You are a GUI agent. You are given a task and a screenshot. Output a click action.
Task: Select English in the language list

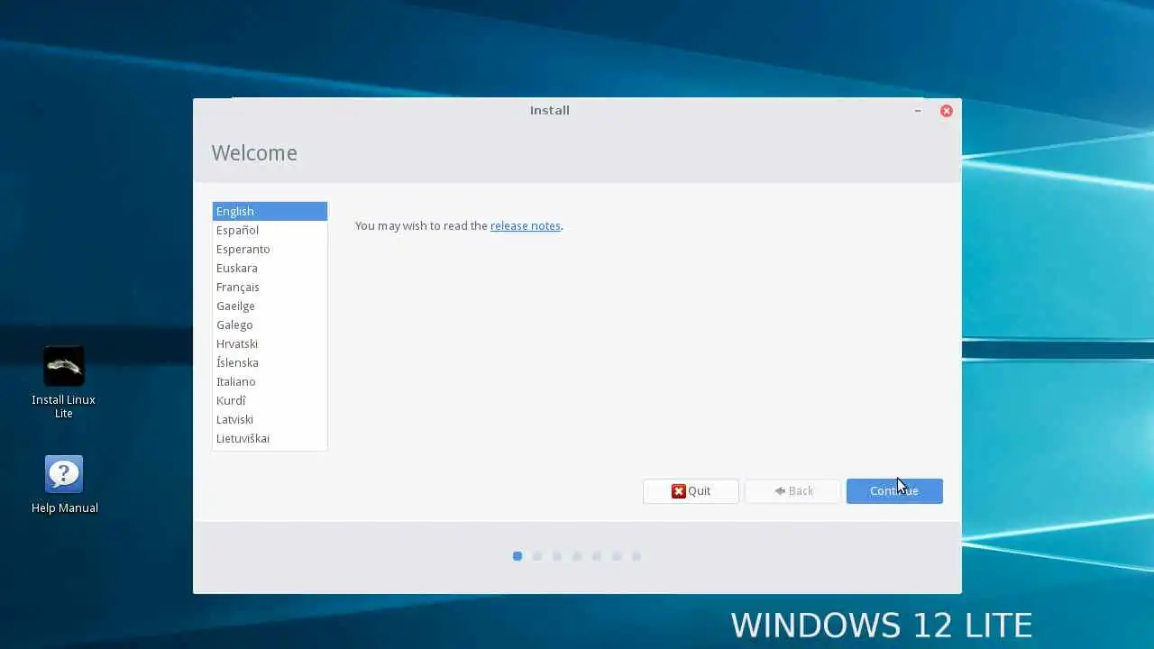tap(270, 211)
